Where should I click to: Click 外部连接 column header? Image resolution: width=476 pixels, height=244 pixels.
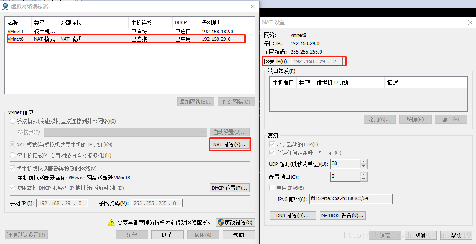point(93,22)
